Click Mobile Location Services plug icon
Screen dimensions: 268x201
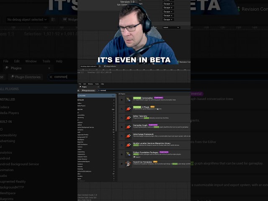pos(128,145)
